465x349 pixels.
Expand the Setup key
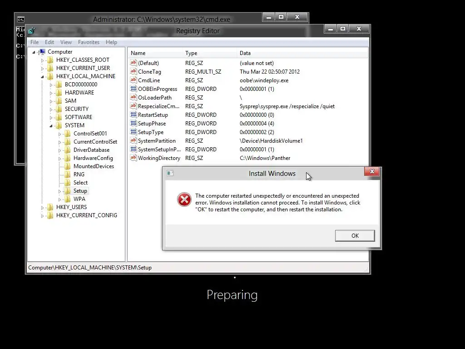(59, 191)
